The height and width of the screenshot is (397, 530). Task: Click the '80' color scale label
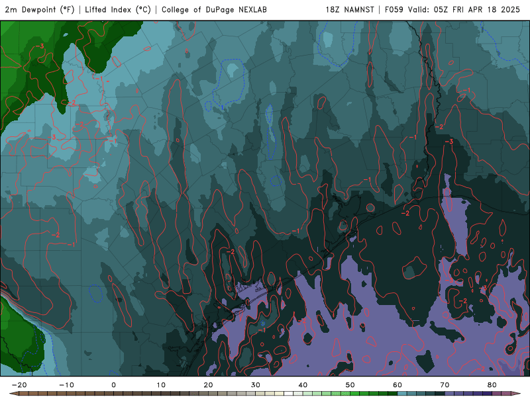(492, 385)
